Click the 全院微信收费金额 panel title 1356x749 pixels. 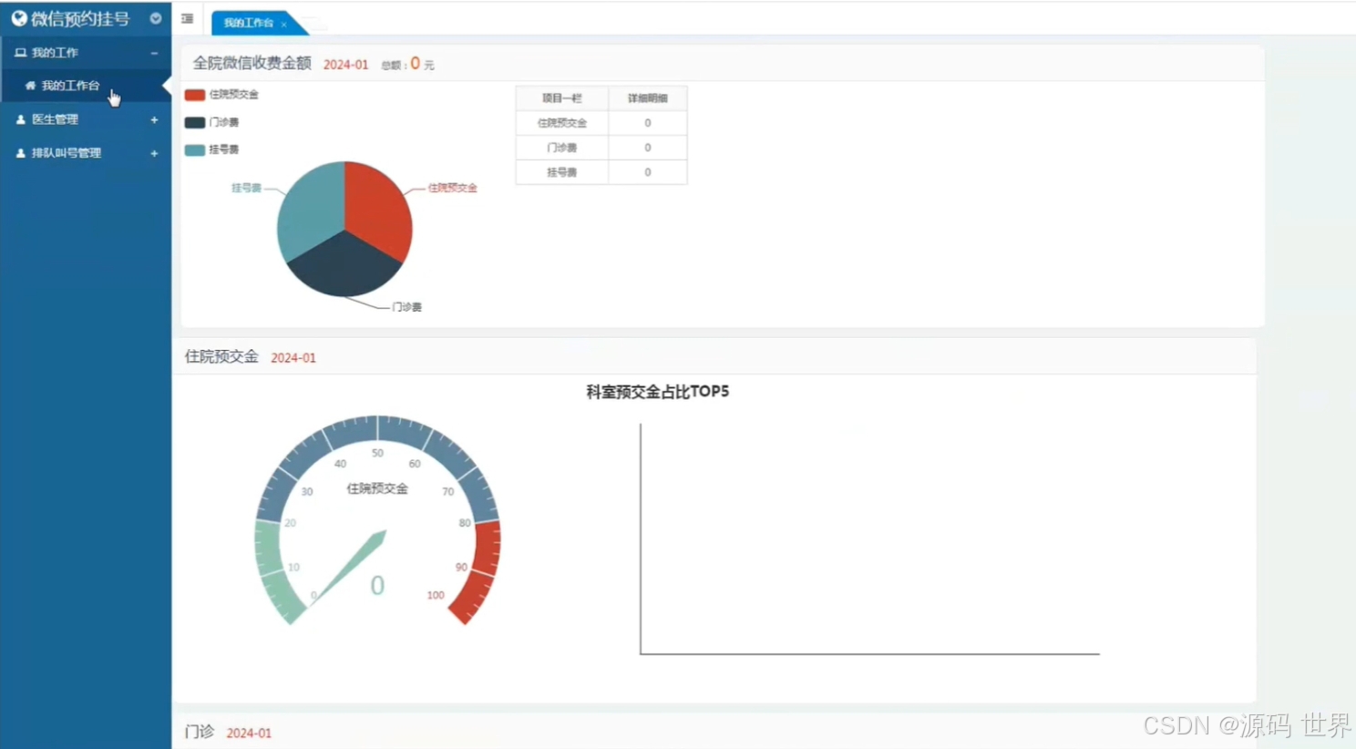(x=252, y=63)
